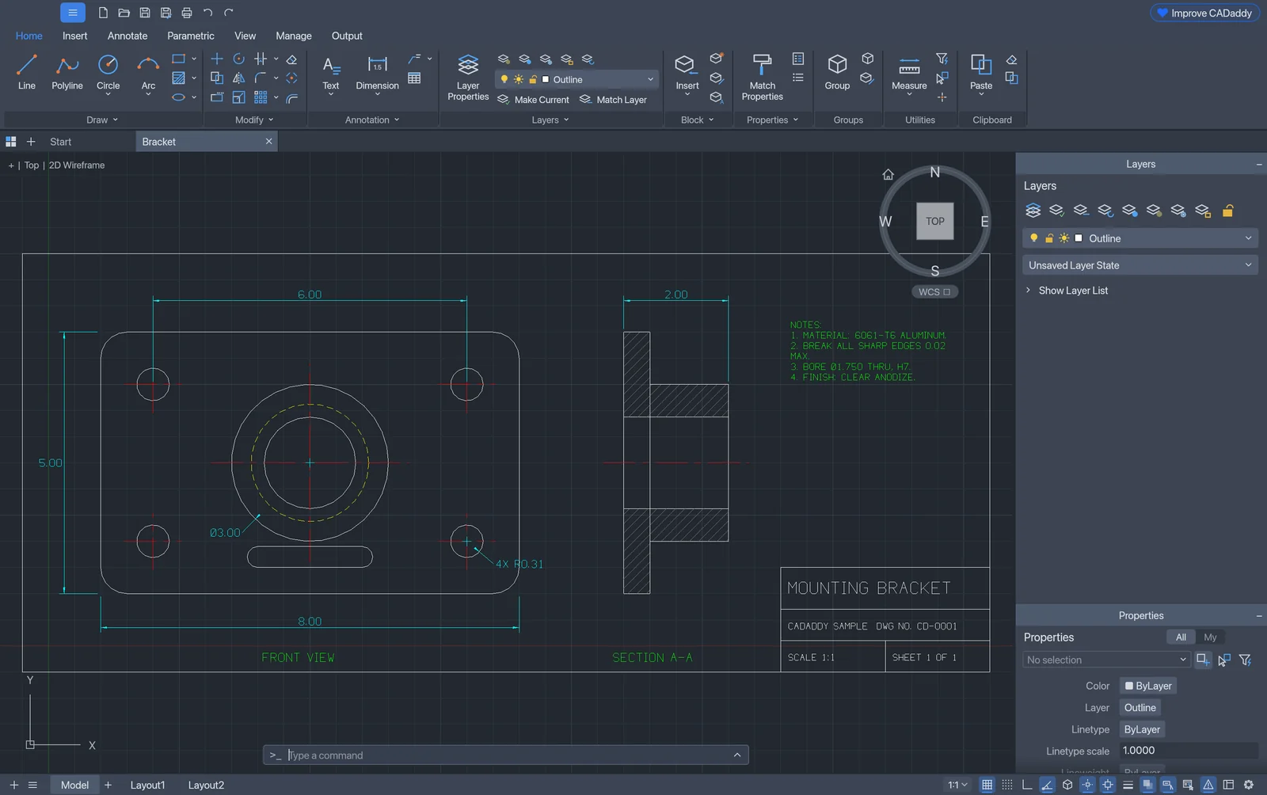The width and height of the screenshot is (1267, 795).
Task: Activate the Offset tool in Modify panel
Action: (291, 97)
